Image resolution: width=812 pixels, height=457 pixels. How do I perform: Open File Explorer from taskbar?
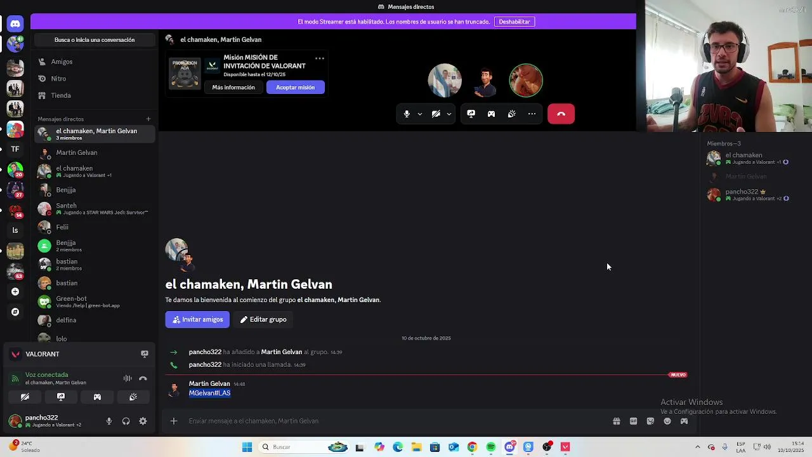(x=416, y=447)
